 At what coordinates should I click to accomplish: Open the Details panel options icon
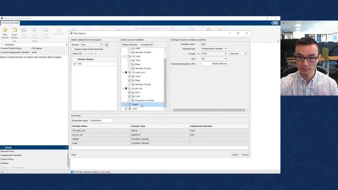[67, 148]
